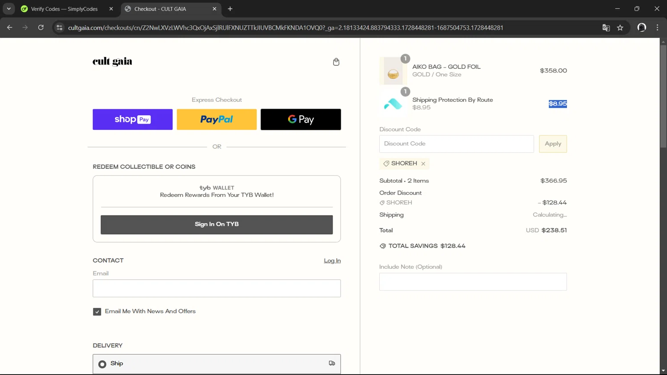Remove the SHOREH discount code tag
Screen dimensions: 667x375
coord(423,164)
